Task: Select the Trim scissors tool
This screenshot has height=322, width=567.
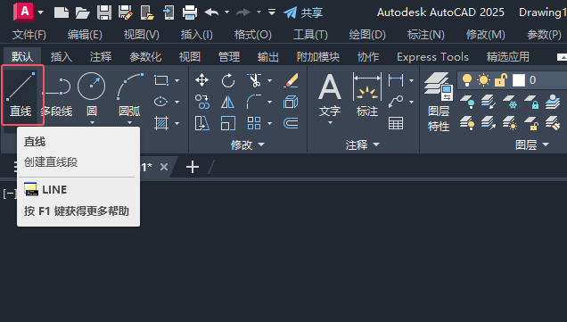Action: (254, 80)
